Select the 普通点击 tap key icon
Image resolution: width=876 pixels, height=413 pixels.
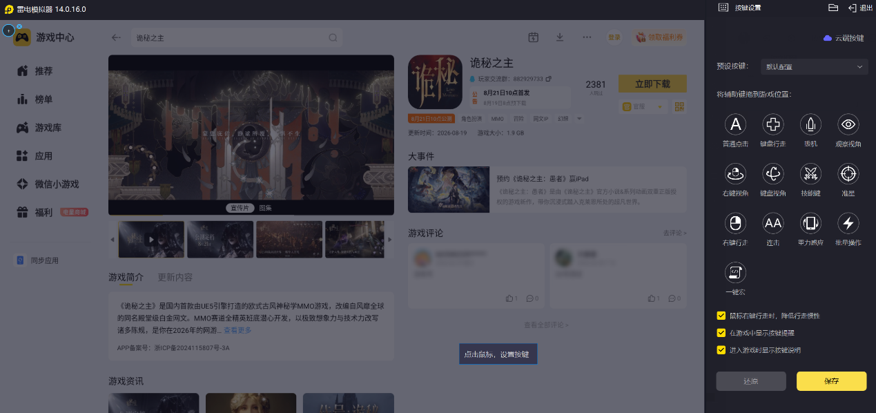click(735, 124)
